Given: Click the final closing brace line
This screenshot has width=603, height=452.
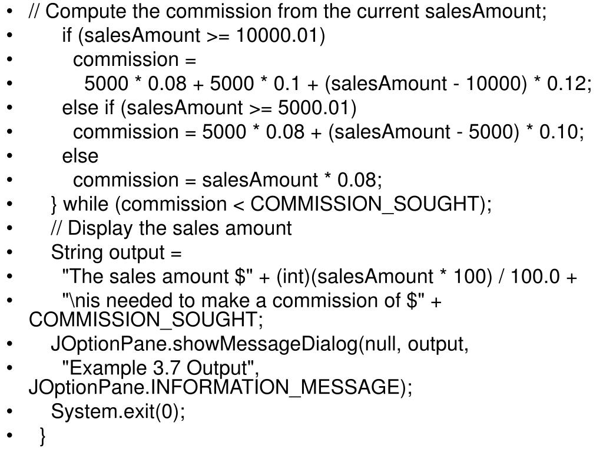Looking at the screenshot, I should point(42,436).
